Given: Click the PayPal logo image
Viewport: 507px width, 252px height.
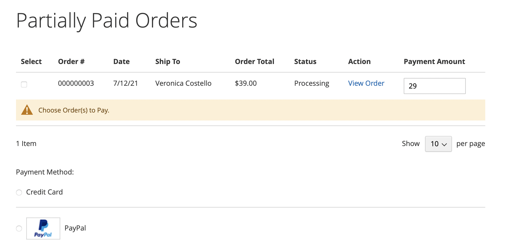Looking at the screenshot, I should tap(43, 228).
